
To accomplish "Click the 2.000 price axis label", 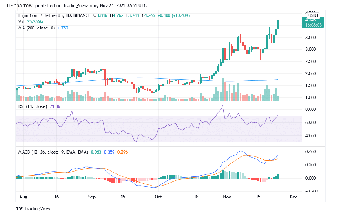I will [311, 74].
